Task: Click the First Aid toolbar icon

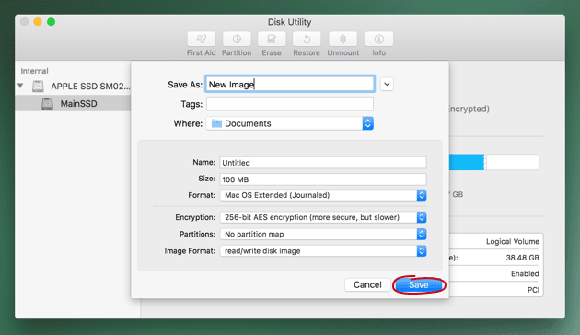Action: pos(202,40)
